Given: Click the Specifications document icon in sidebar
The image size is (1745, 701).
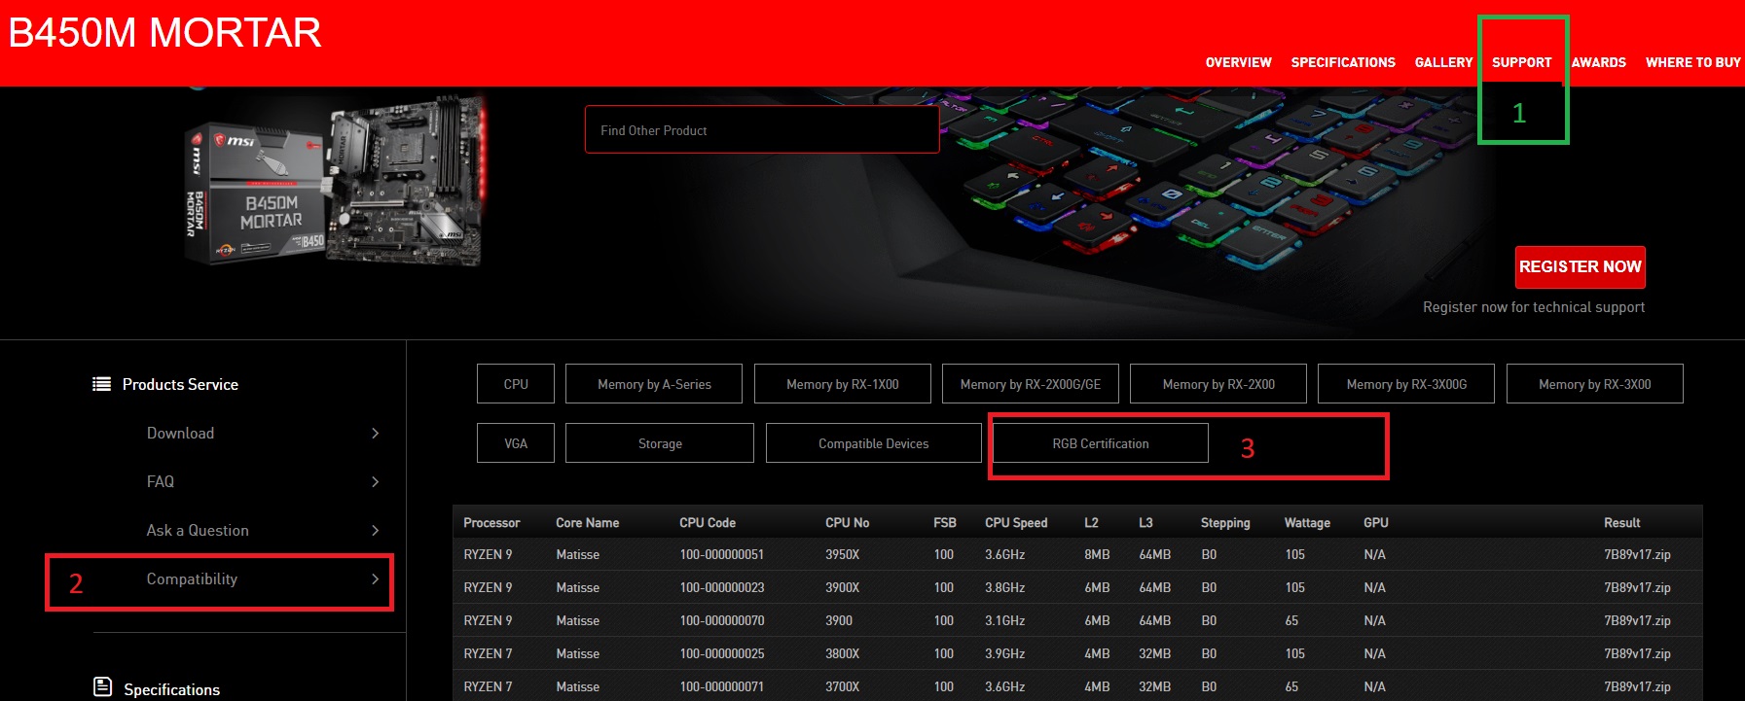Looking at the screenshot, I should [102, 687].
